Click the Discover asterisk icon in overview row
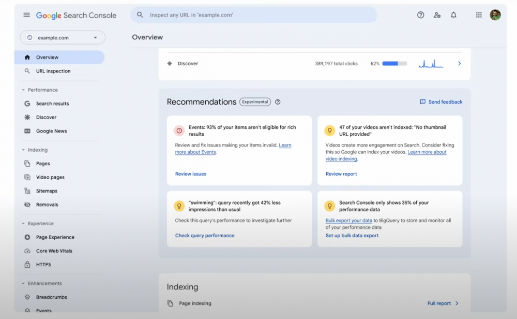Image resolution: width=517 pixels, height=319 pixels. (170, 63)
